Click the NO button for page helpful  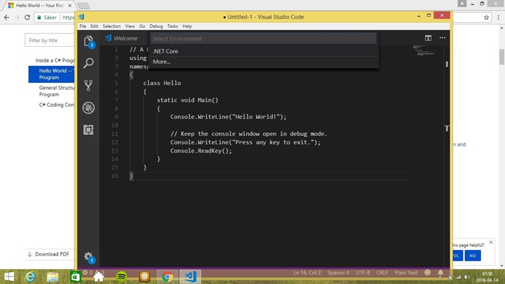[472, 256]
